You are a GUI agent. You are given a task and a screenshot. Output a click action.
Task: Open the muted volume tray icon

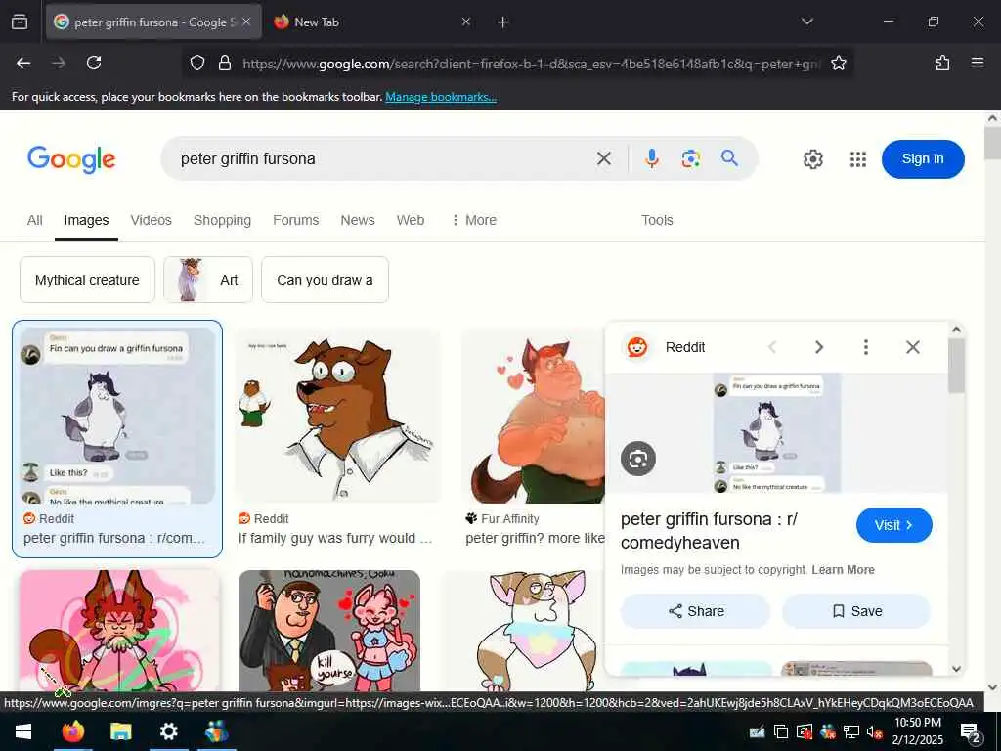click(x=874, y=732)
